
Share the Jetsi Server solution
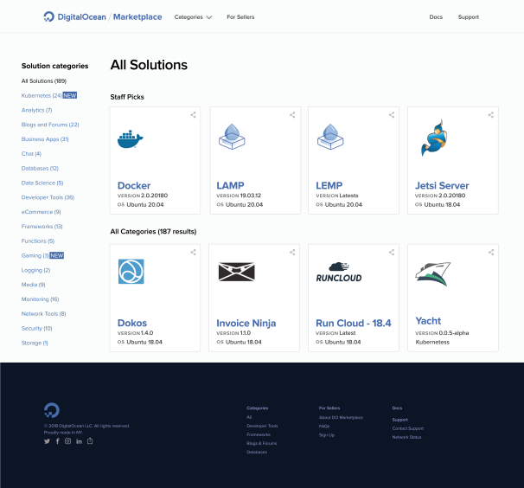point(491,114)
